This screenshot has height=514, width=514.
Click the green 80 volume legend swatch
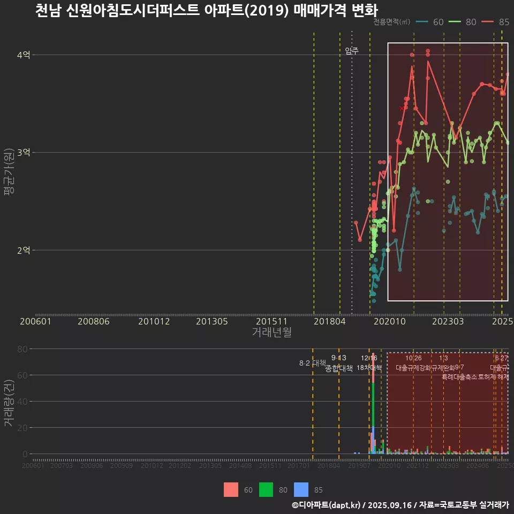click(266, 490)
